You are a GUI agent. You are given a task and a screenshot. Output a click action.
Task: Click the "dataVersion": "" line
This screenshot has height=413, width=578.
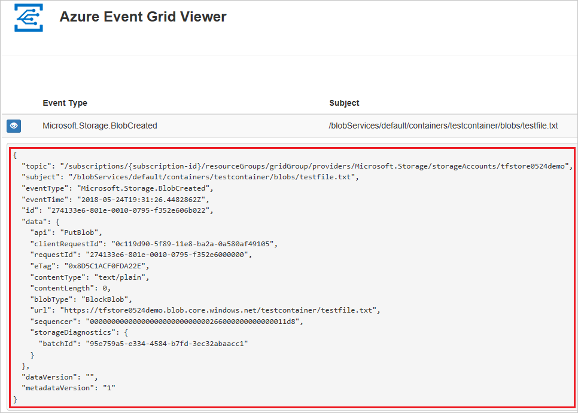click(x=60, y=377)
